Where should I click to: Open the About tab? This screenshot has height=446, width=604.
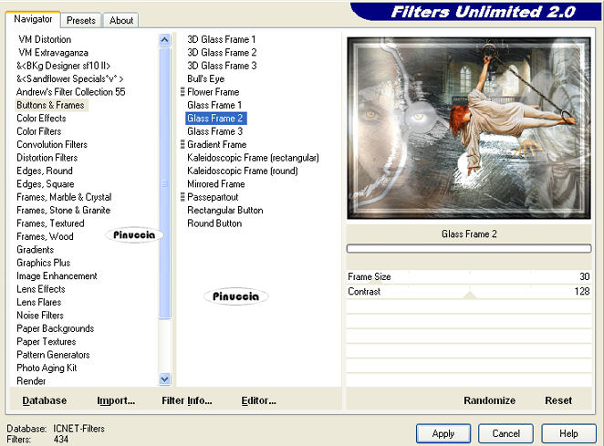coord(121,20)
